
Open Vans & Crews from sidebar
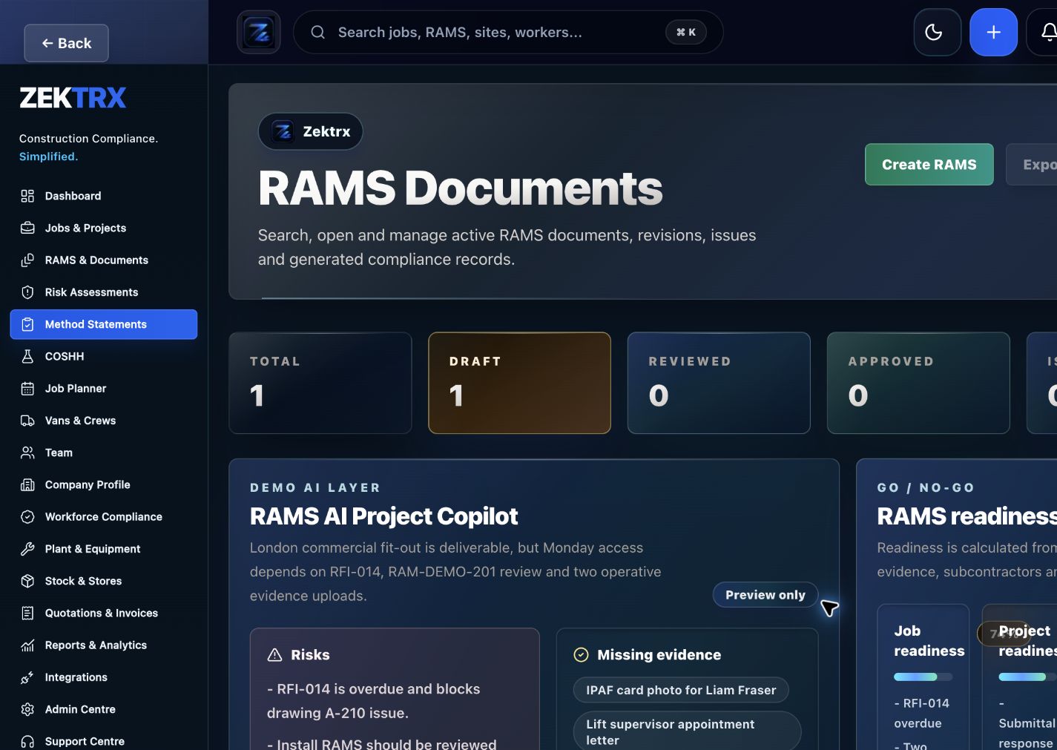pyautogui.click(x=104, y=421)
